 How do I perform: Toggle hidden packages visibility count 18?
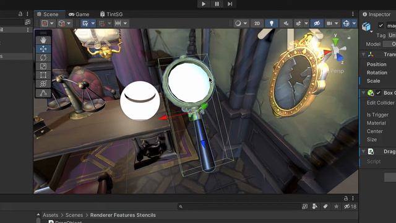click(350, 206)
